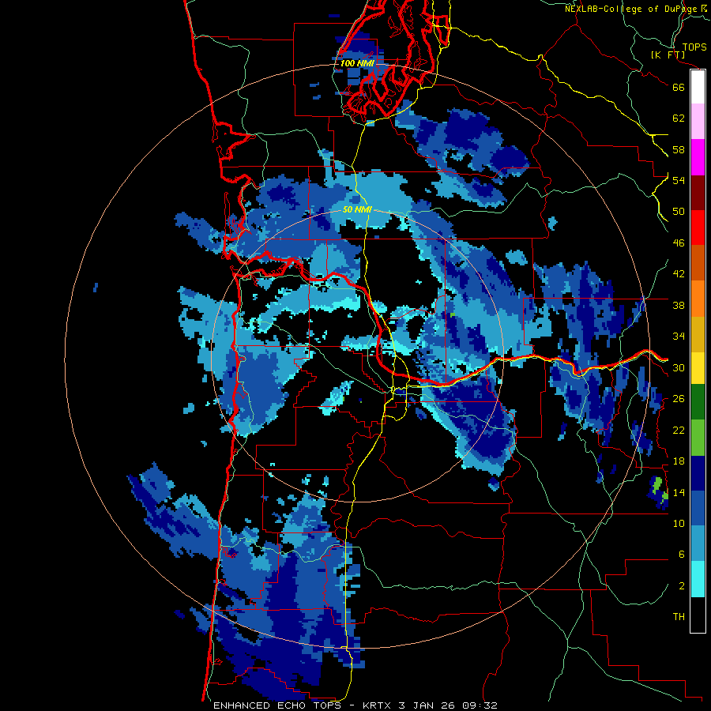This screenshot has width=711, height=711.
Task: Click the 100 NMI range ring label
Action: coord(357,63)
